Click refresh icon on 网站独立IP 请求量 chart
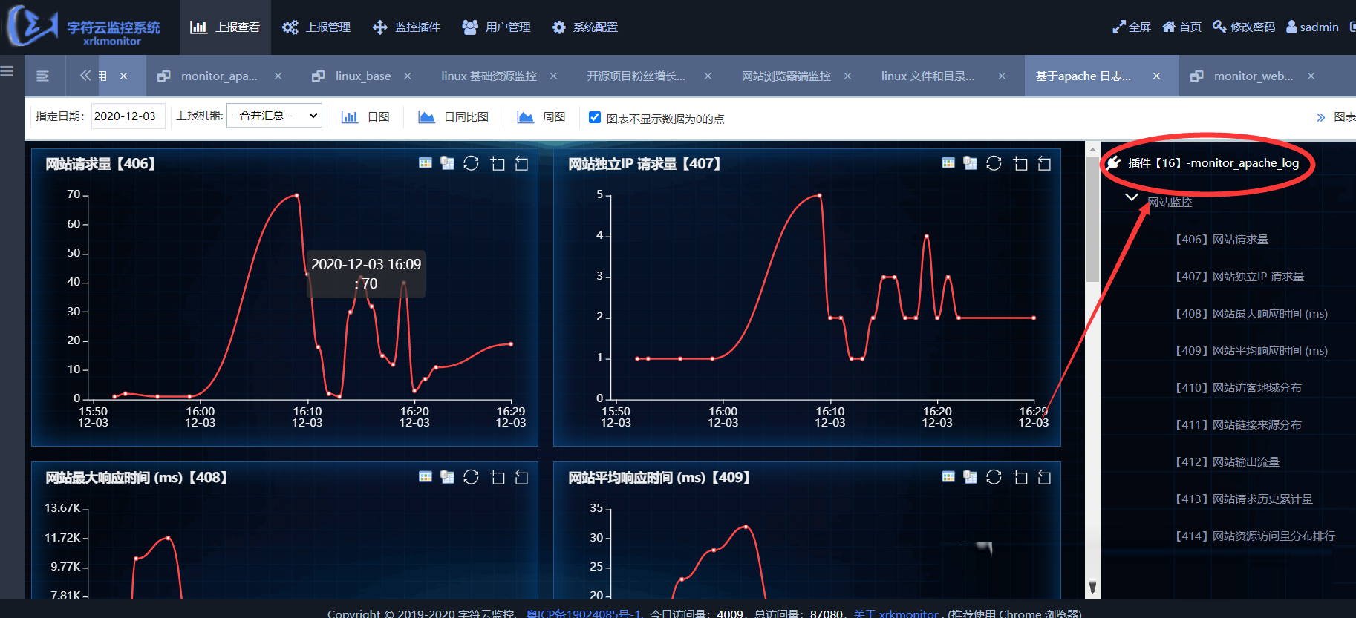1356x618 pixels. tap(994, 163)
